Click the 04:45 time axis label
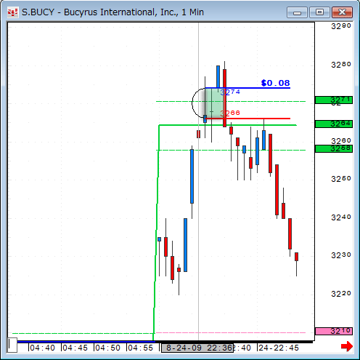The height and width of the screenshot is (360, 360). pos(75,348)
